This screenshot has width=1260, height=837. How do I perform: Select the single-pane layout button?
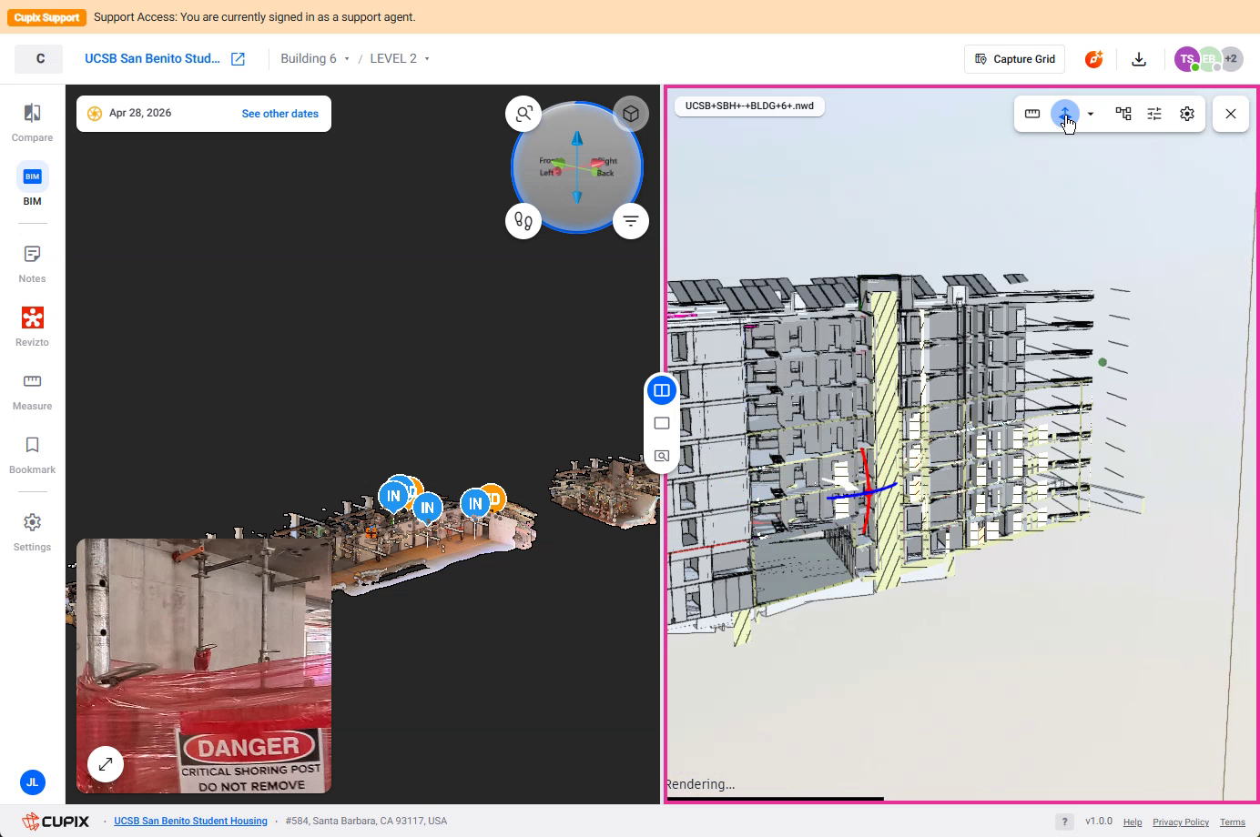click(x=662, y=423)
